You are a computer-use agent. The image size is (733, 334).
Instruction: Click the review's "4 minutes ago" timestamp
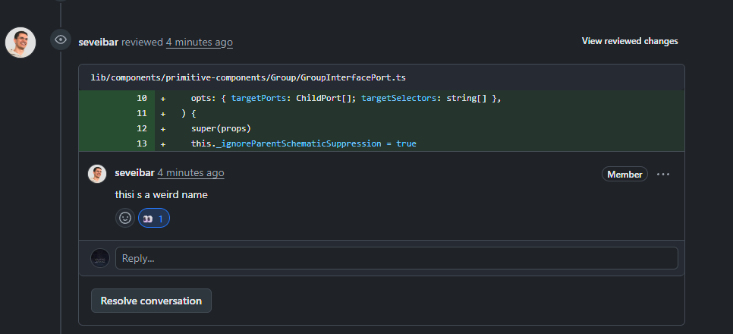(x=200, y=43)
